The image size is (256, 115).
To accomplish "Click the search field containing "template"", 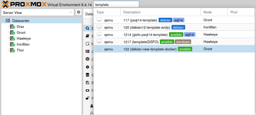I will [x=116, y=5].
